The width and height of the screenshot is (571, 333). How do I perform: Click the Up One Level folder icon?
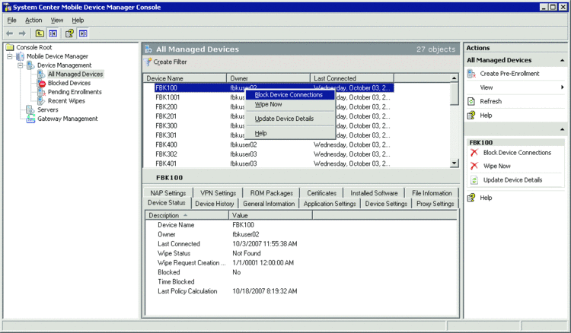point(39,33)
